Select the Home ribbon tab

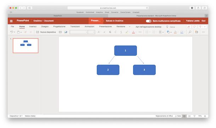pyautogui.click(x=22, y=27)
